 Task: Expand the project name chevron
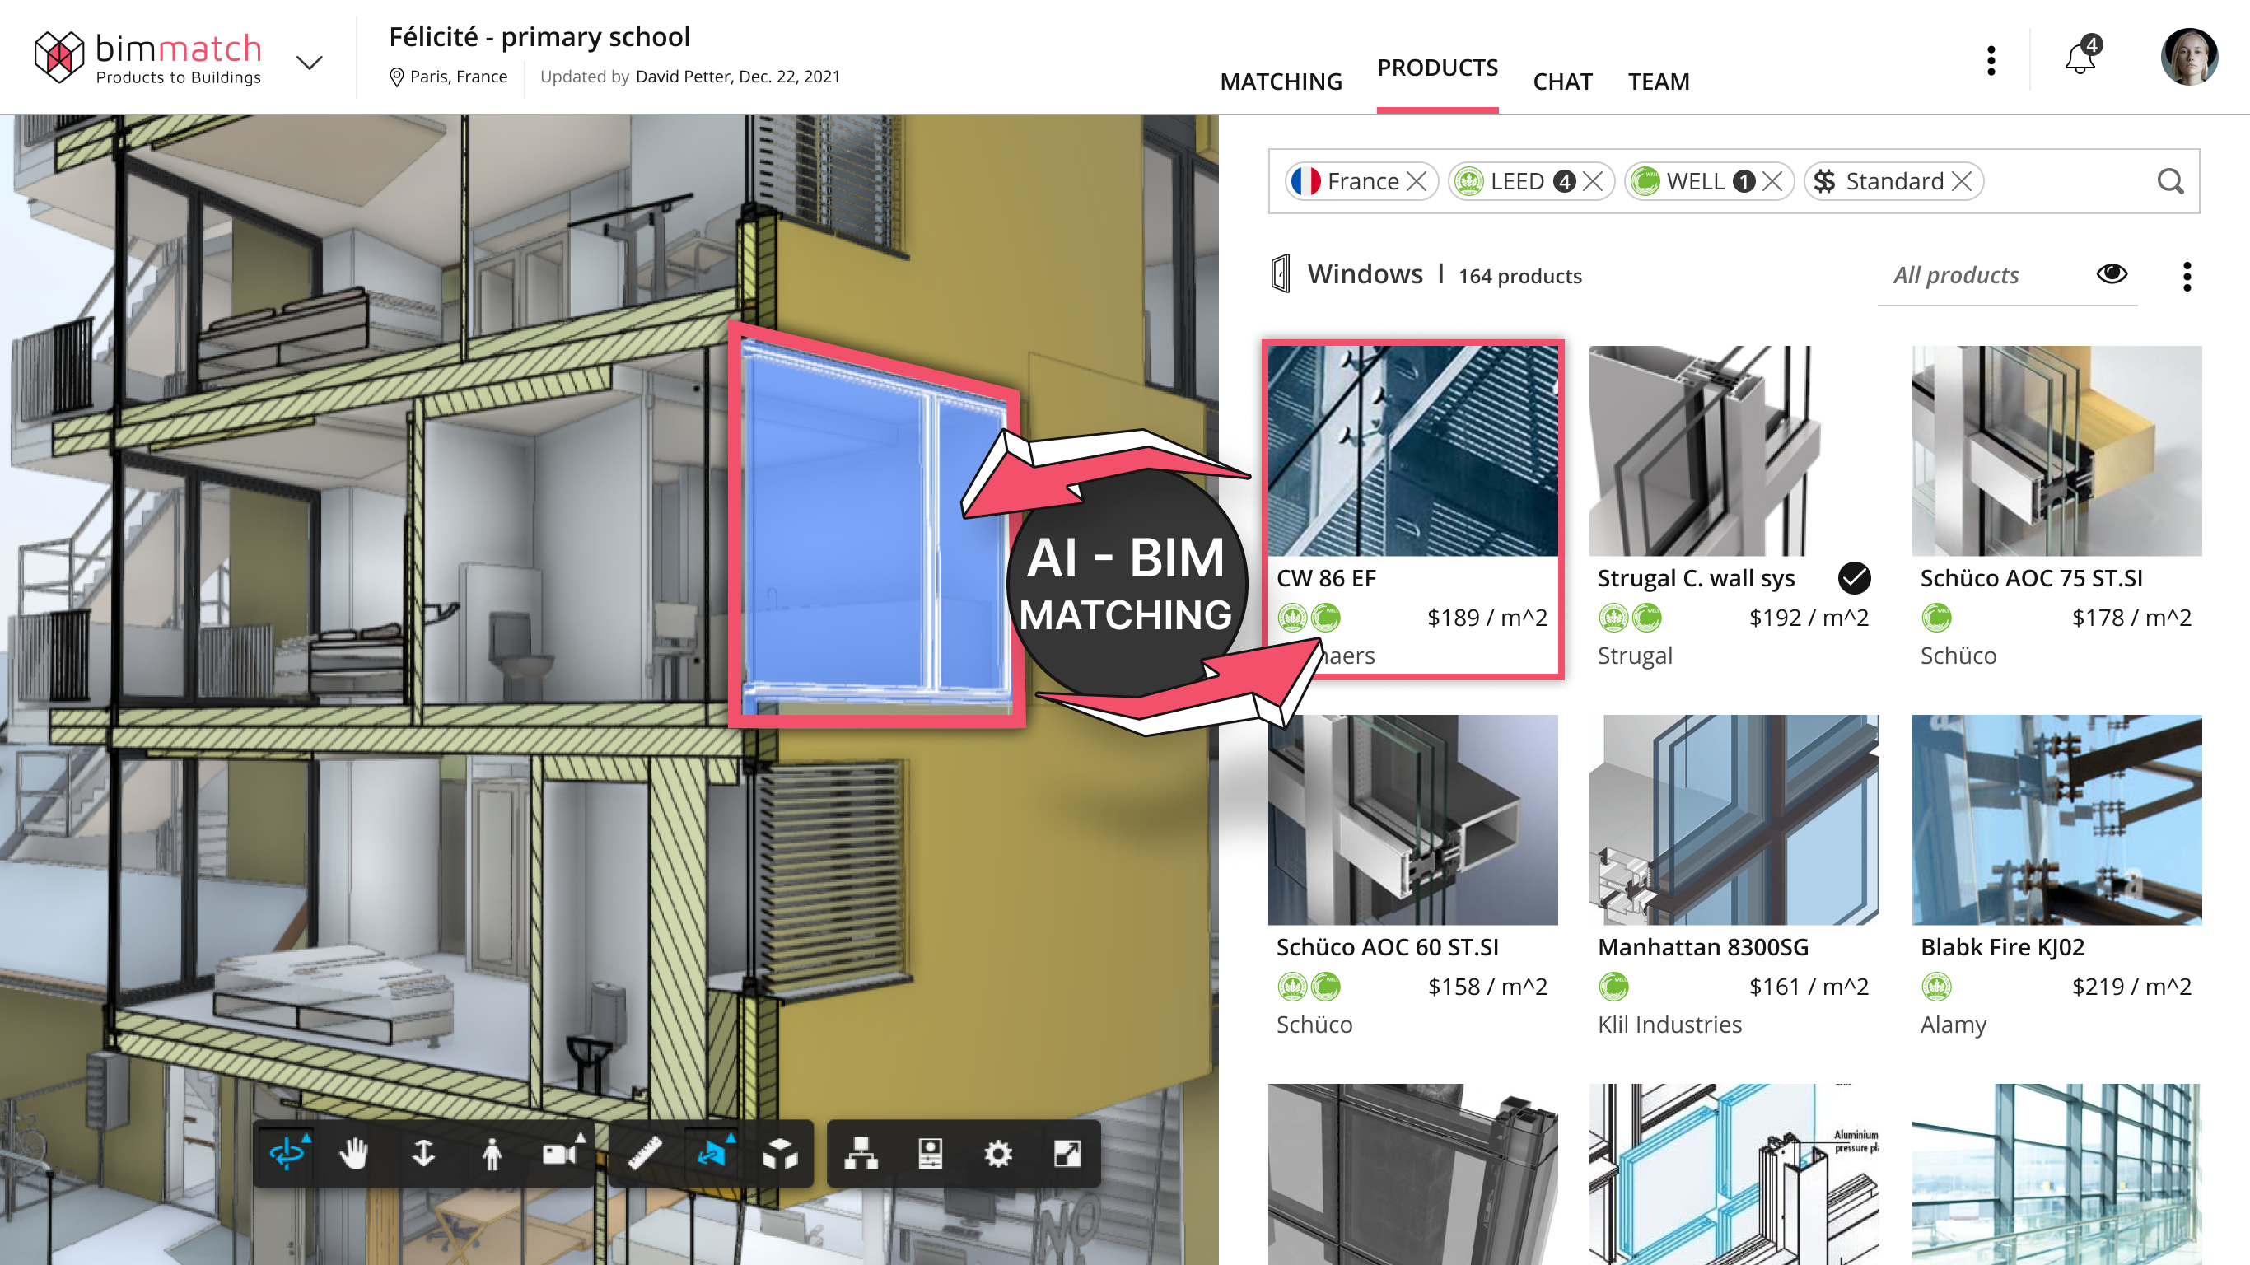click(x=307, y=63)
